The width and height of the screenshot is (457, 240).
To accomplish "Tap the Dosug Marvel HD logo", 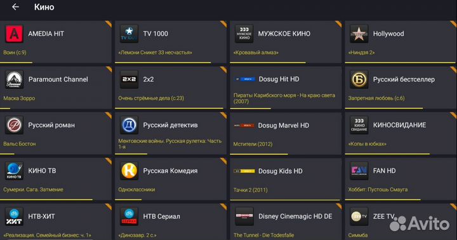I will tap(244, 125).
